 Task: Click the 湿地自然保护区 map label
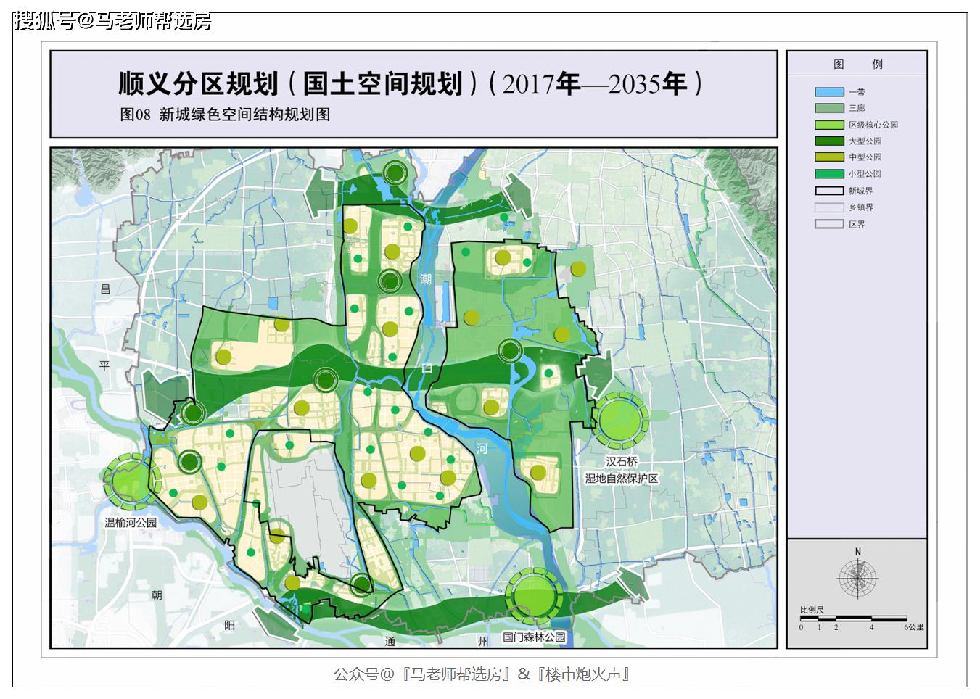[x=622, y=479]
